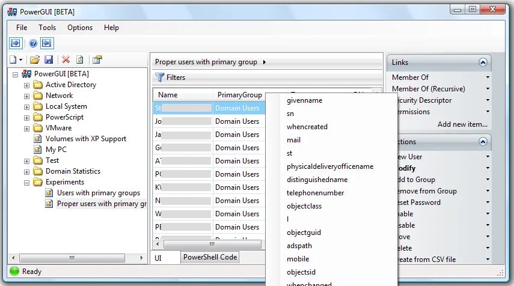Expand the PowerScript tree node
This screenshot has width=514, height=286.
pyautogui.click(x=26, y=118)
